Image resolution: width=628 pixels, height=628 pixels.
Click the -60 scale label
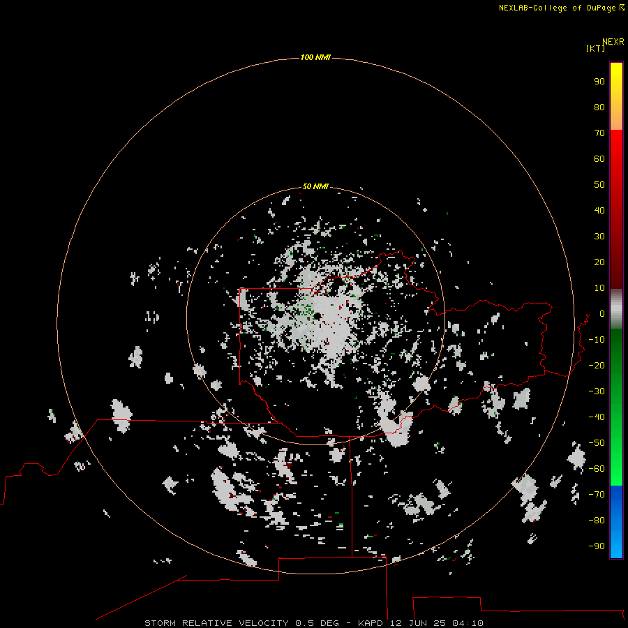597,469
